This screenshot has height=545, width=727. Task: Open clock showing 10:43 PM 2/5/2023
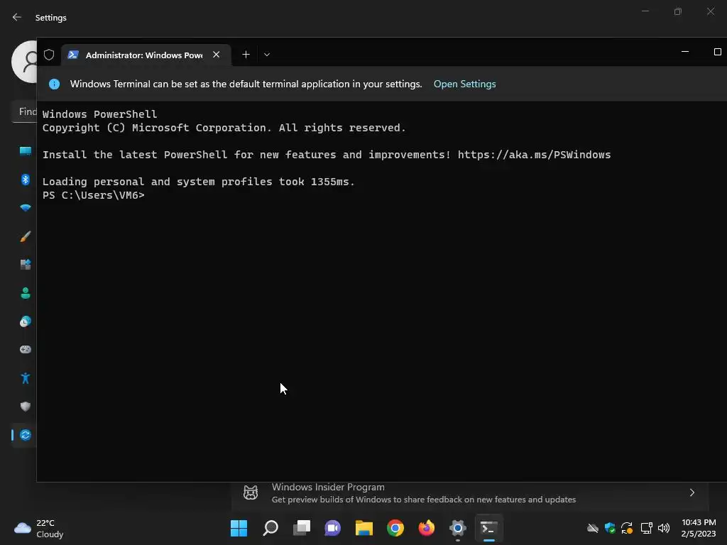(699, 528)
